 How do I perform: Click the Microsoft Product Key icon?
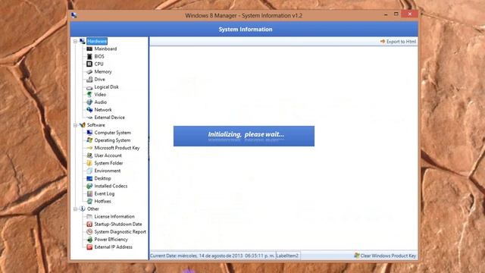tap(89, 148)
